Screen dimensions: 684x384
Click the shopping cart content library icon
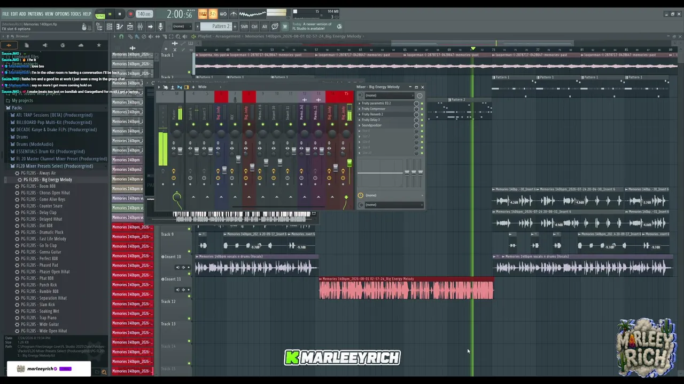pyautogui.click(x=285, y=26)
